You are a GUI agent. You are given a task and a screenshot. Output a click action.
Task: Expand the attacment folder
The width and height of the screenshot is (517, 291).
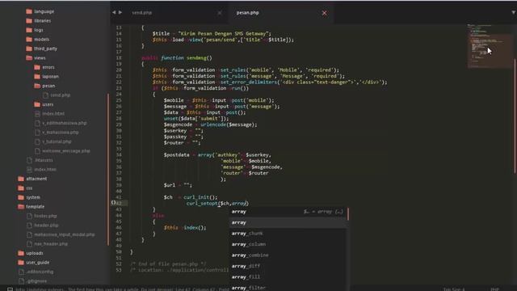coord(21,179)
